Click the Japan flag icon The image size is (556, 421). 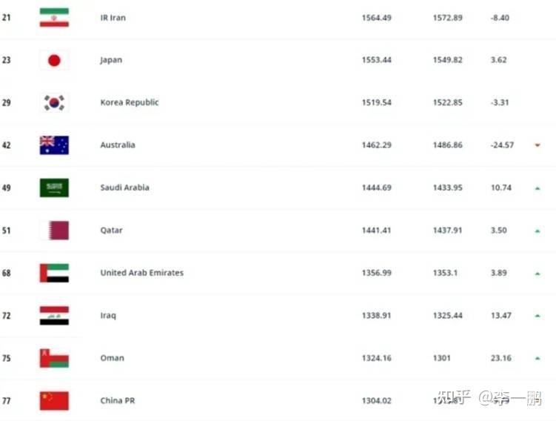54,60
